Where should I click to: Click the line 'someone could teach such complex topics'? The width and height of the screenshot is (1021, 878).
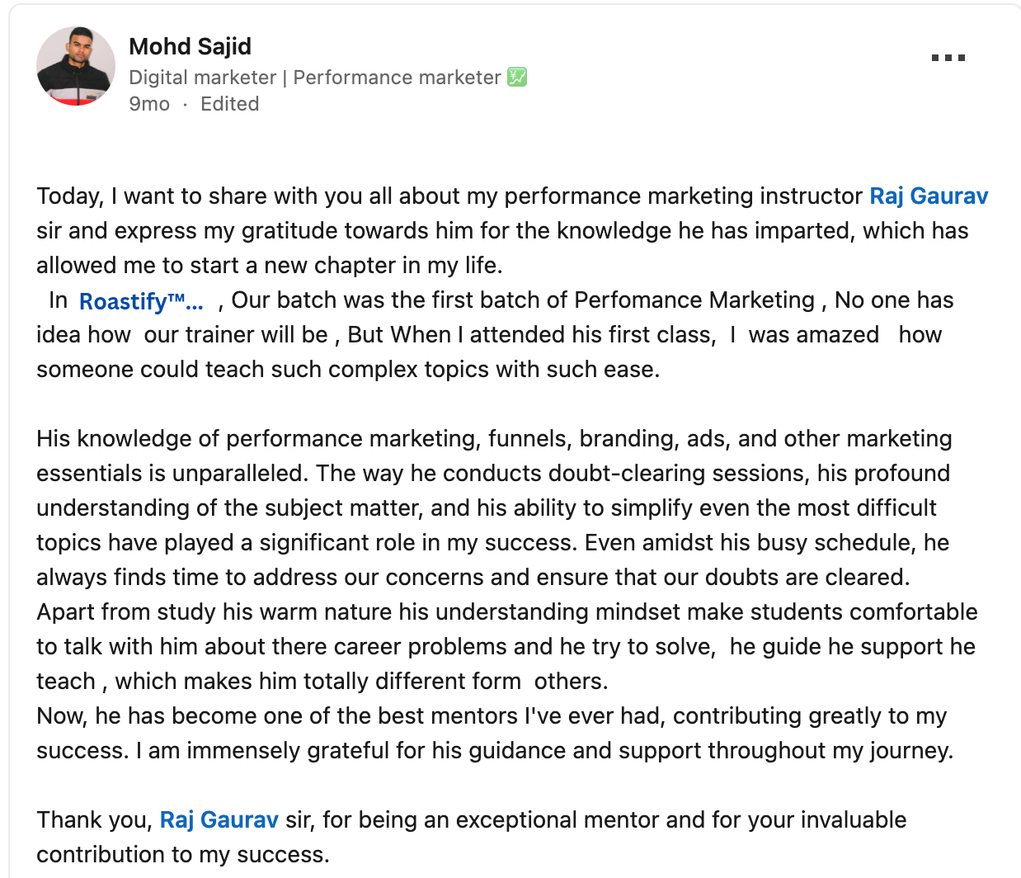[x=347, y=370]
